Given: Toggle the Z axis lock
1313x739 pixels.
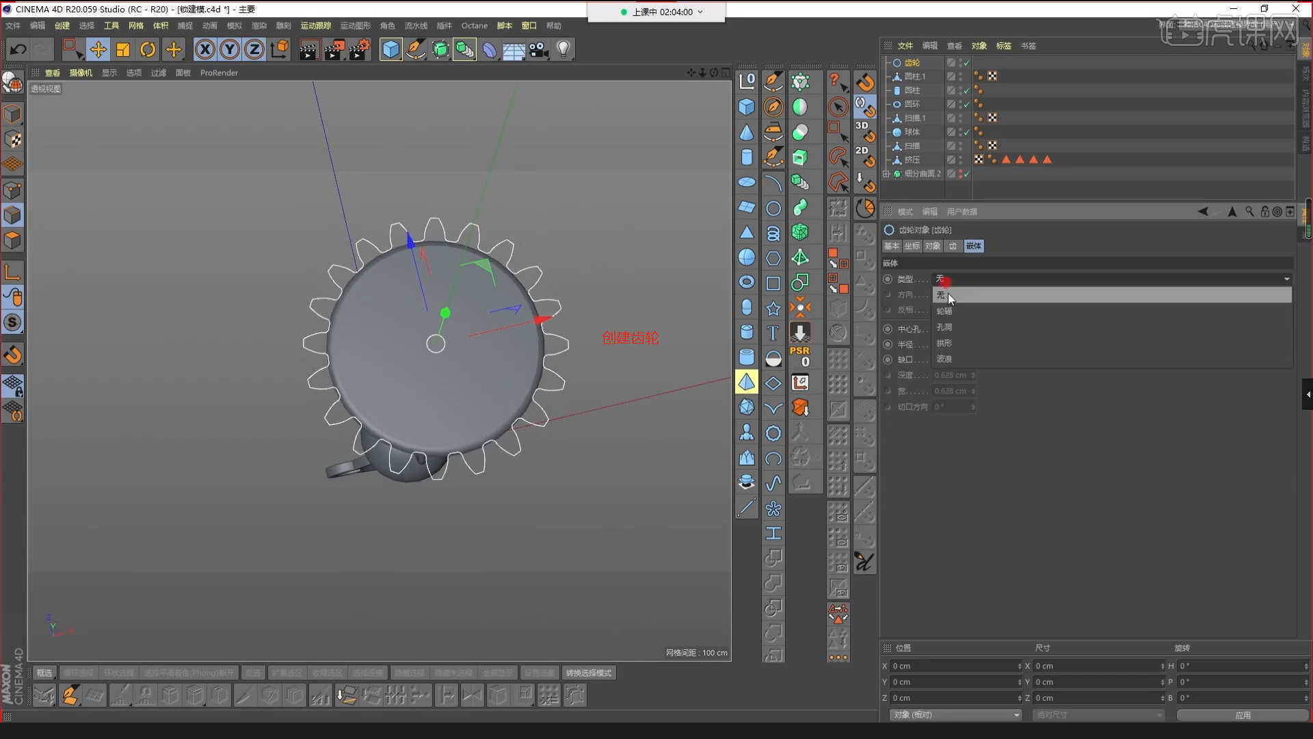Looking at the screenshot, I should click(254, 49).
